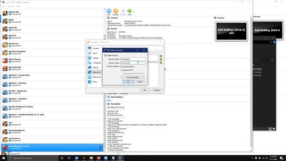286x161 pixels.
Task: Click the necromancer VM icon
Action: click(5, 140)
